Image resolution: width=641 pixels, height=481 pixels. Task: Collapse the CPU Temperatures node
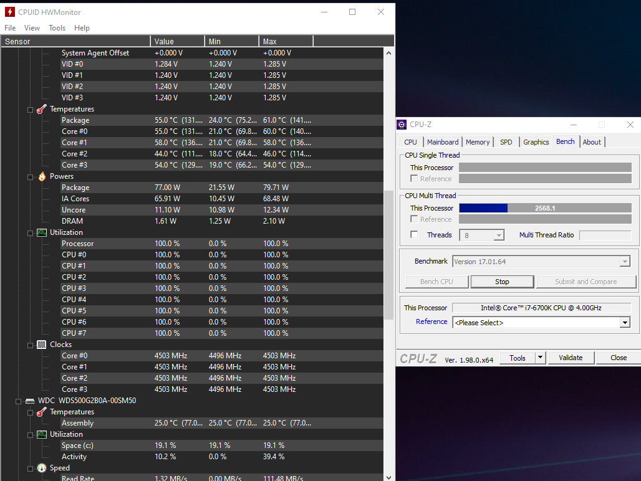click(x=31, y=110)
